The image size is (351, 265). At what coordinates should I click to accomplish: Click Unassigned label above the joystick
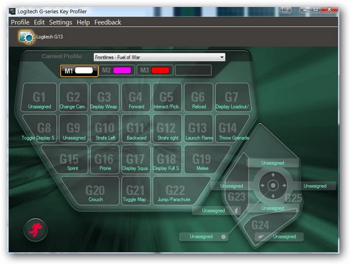point(273,163)
